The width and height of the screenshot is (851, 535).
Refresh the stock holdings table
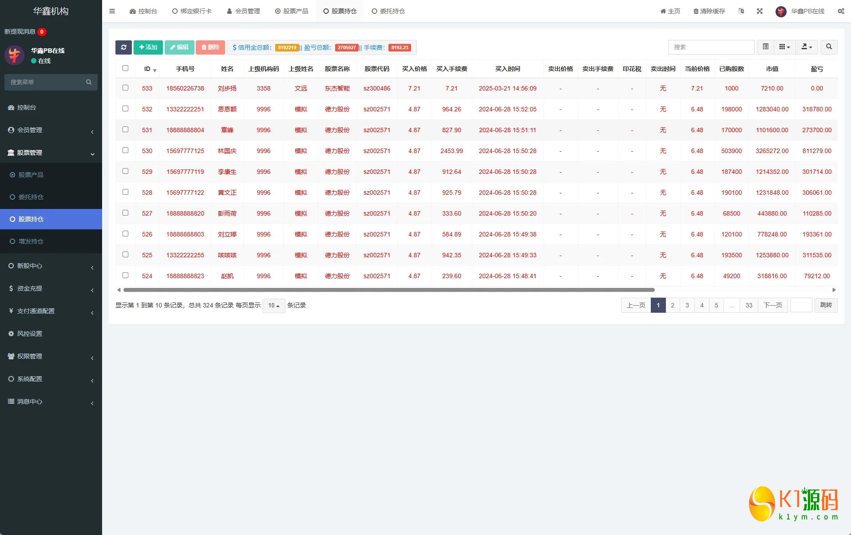coord(123,47)
